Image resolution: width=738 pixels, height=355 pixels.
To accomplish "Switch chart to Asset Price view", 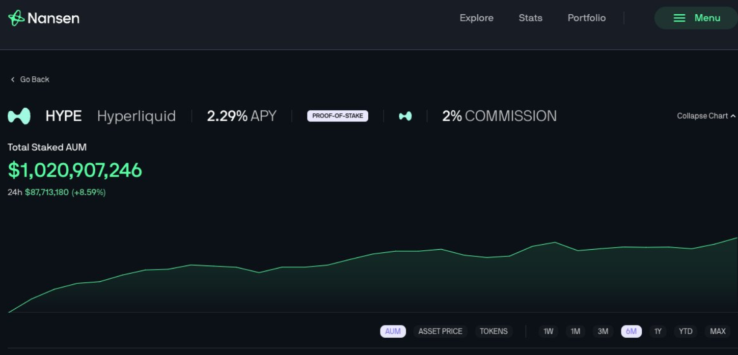I will point(440,332).
